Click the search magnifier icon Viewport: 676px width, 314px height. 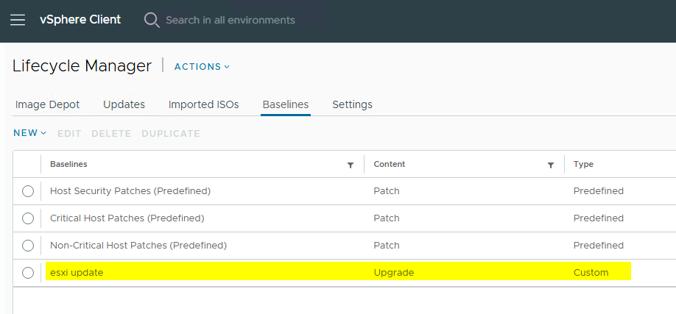pos(152,20)
